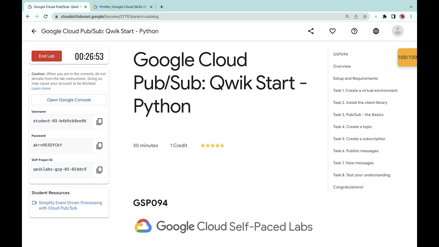
Task: Bookmark this page with star icon
Action: tap(365, 16)
